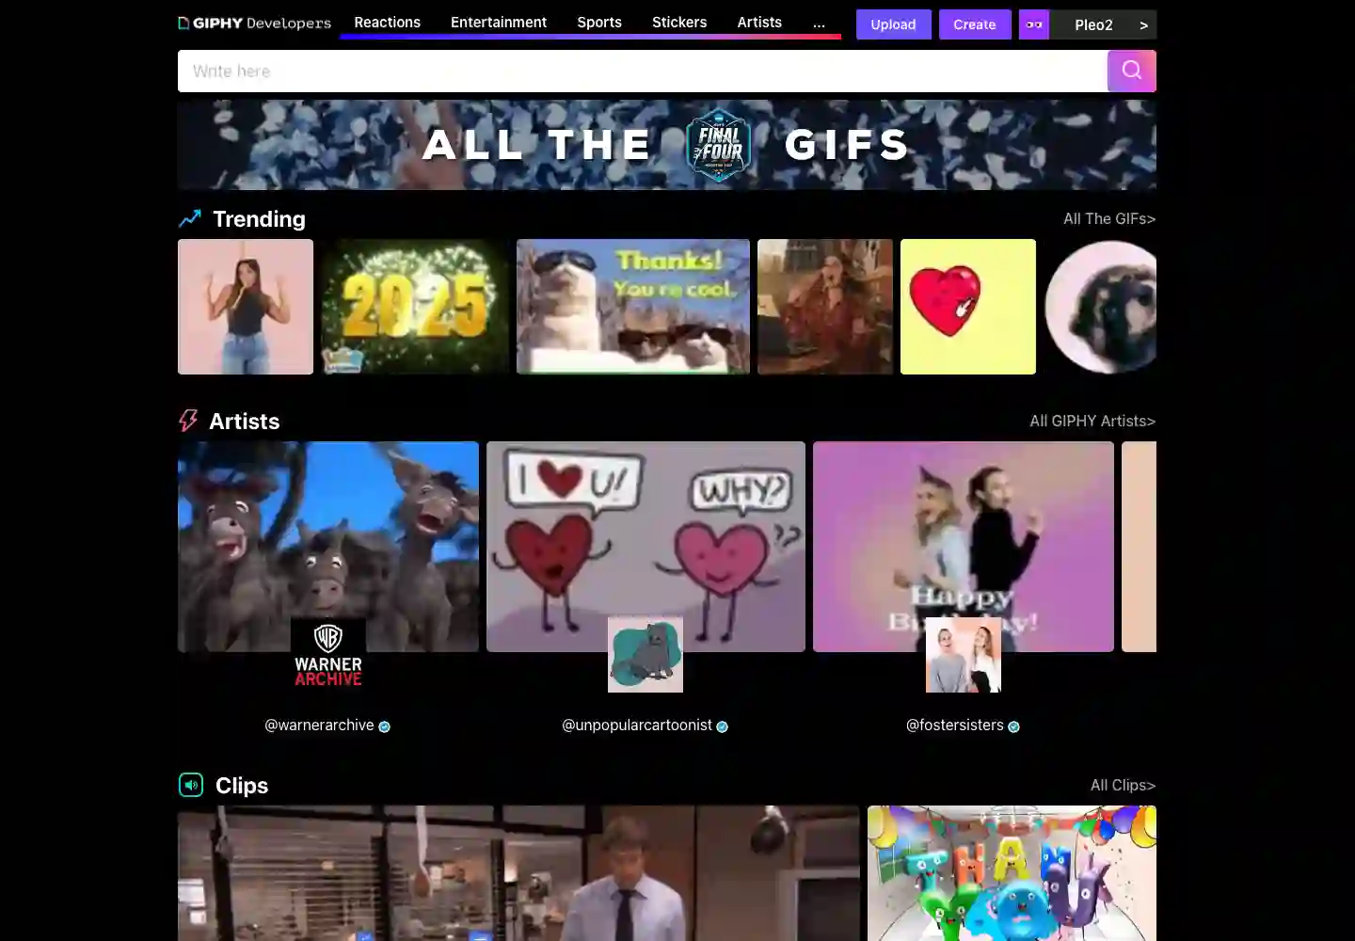This screenshot has width=1355, height=941.
Task: Click the fostersisters avatar photo
Action: 964,655
